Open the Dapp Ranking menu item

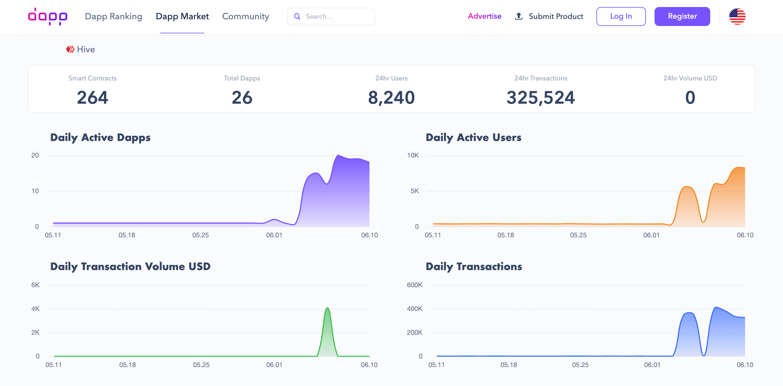pyautogui.click(x=113, y=17)
